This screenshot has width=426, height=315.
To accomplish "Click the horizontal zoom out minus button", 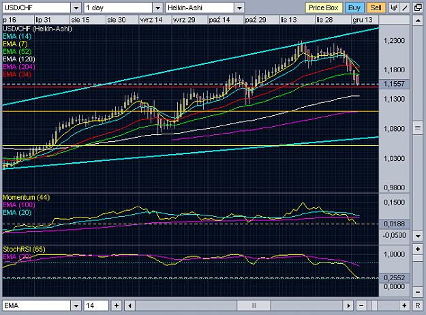I will click(361, 305).
